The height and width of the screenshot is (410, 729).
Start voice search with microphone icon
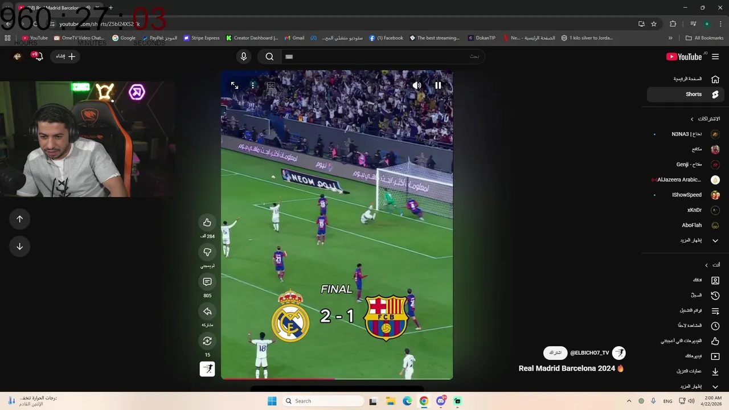tap(244, 56)
